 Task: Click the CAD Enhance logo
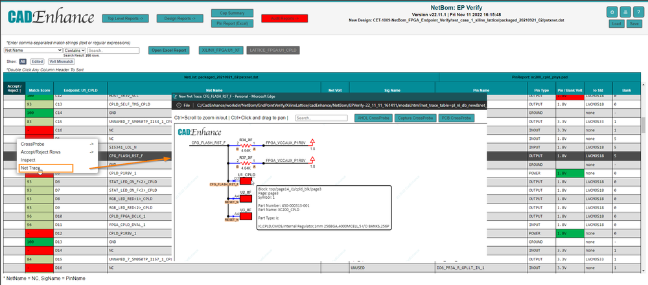(x=51, y=17)
